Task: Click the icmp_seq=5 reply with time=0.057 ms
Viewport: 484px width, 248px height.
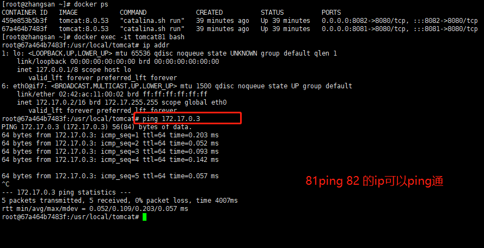Action: pos(110,176)
